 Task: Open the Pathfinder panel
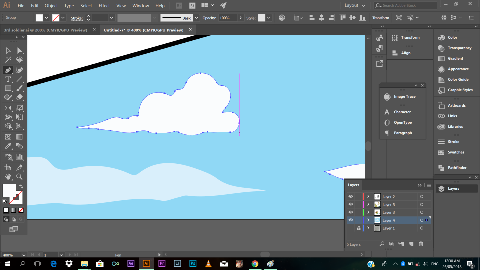tap(456, 168)
